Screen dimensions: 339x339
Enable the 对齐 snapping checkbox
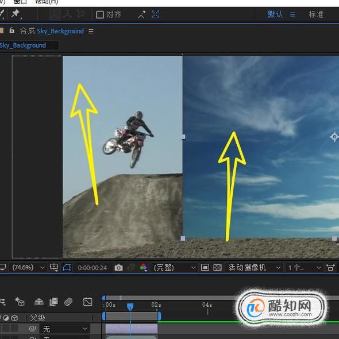click(x=99, y=15)
